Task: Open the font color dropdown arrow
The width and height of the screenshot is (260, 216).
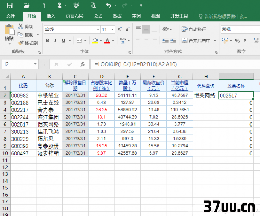Action: click(113, 41)
